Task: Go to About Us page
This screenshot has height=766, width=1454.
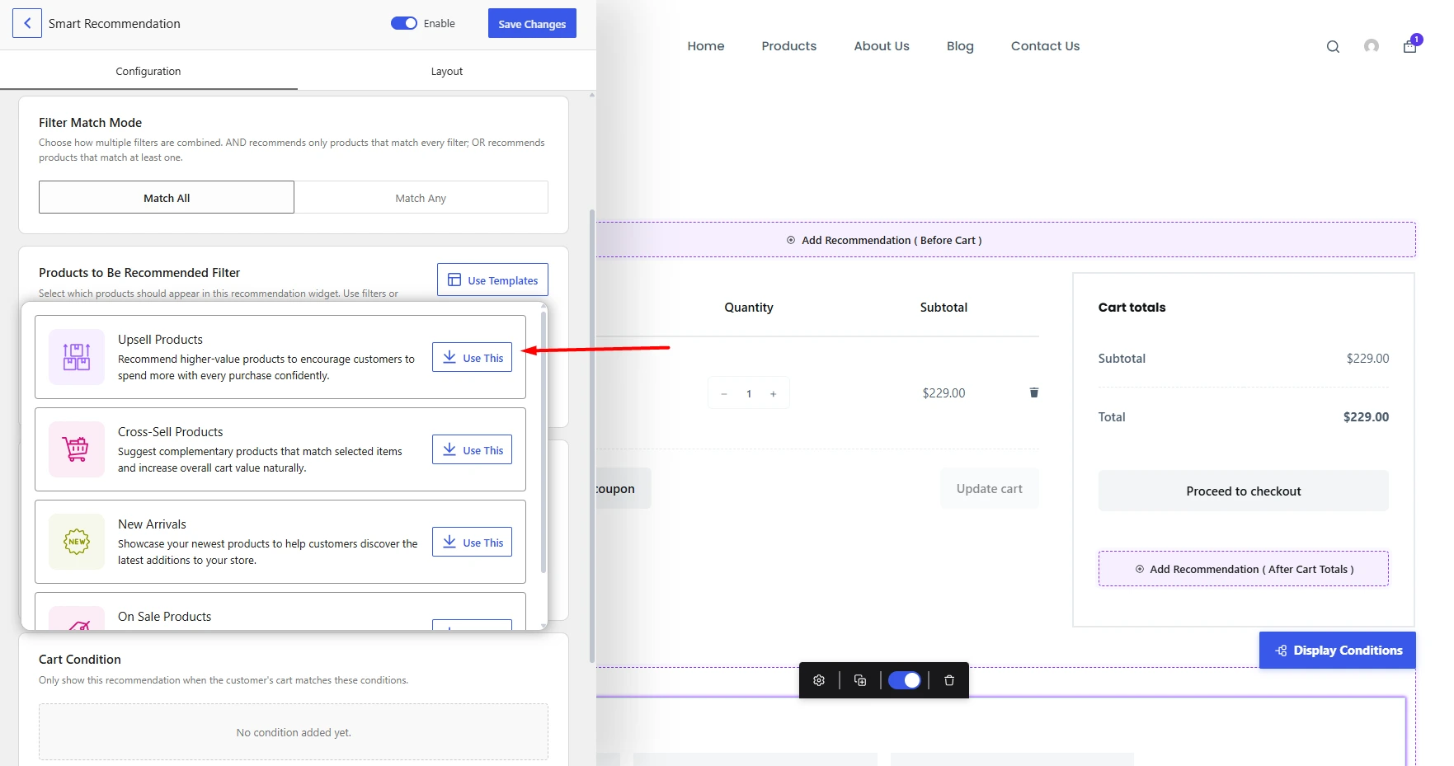Action: click(x=882, y=46)
